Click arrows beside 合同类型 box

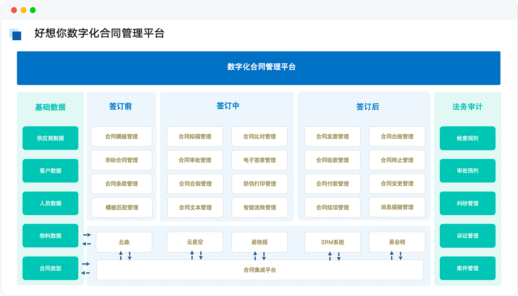pos(86,268)
